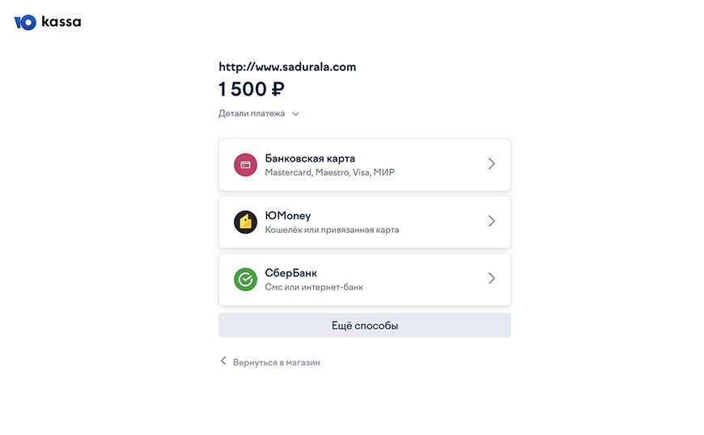Click the black ЮMoney wallet icon

[245, 222]
